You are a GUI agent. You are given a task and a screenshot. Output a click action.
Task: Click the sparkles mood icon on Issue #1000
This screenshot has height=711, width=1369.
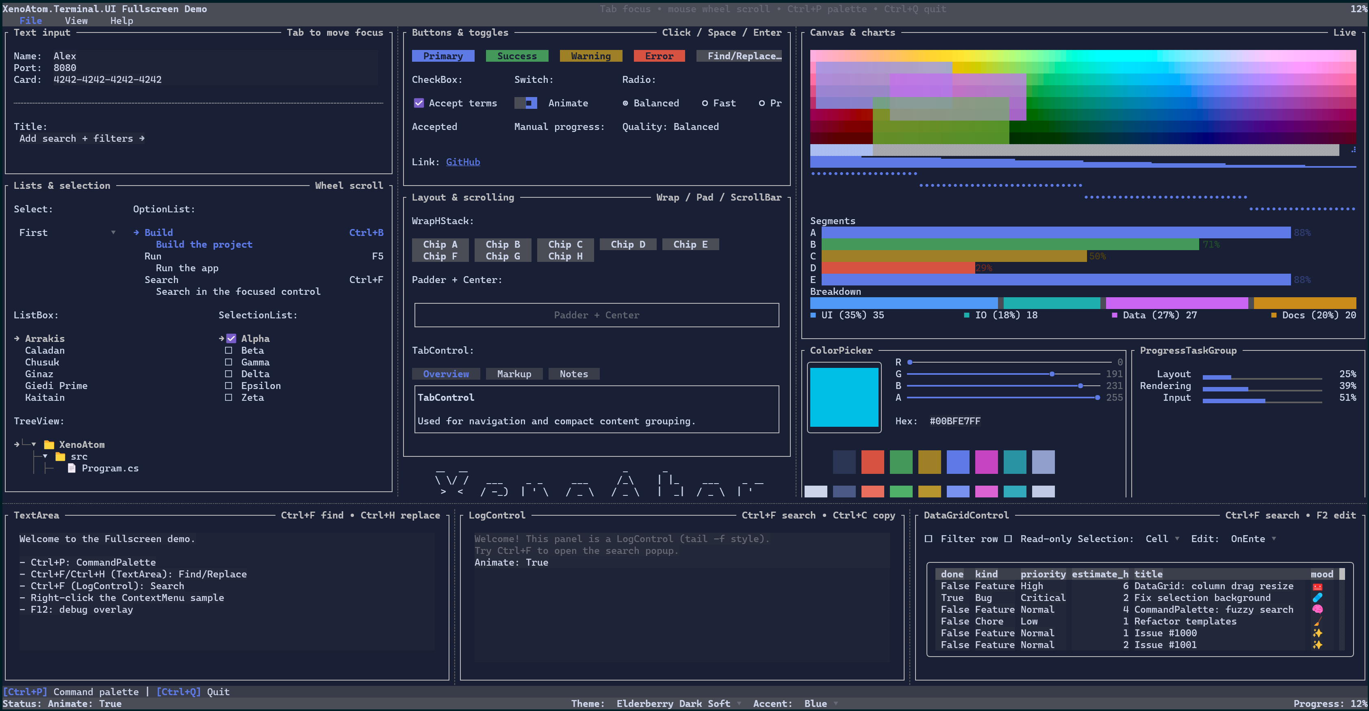pyautogui.click(x=1317, y=632)
